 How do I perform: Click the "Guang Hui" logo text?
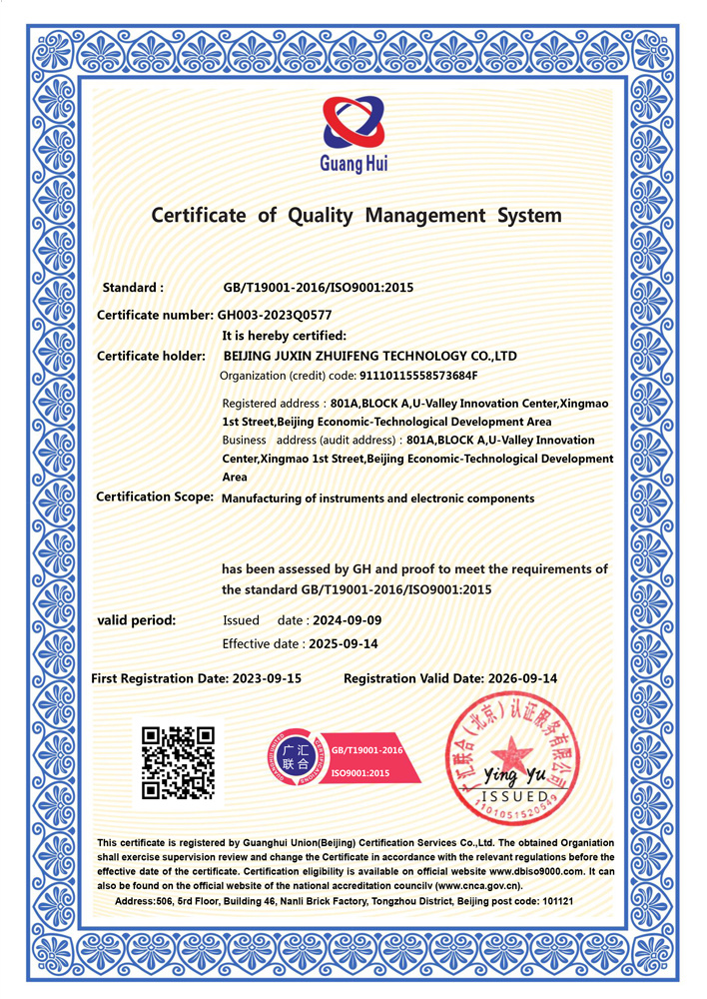(353, 163)
